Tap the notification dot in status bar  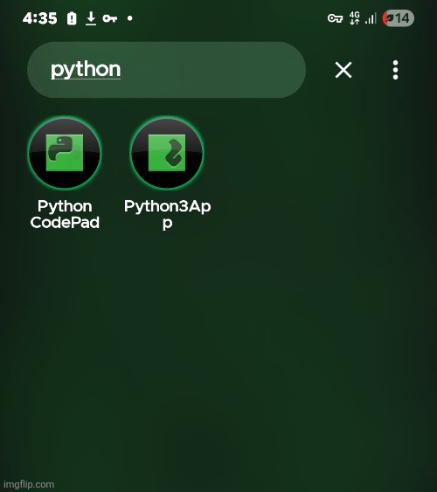(x=130, y=18)
